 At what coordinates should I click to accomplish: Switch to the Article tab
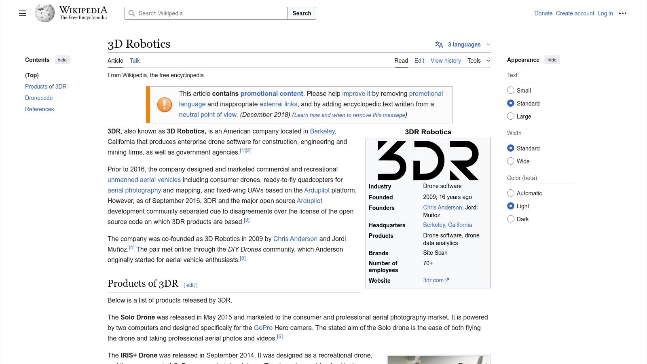[x=115, y=61]
